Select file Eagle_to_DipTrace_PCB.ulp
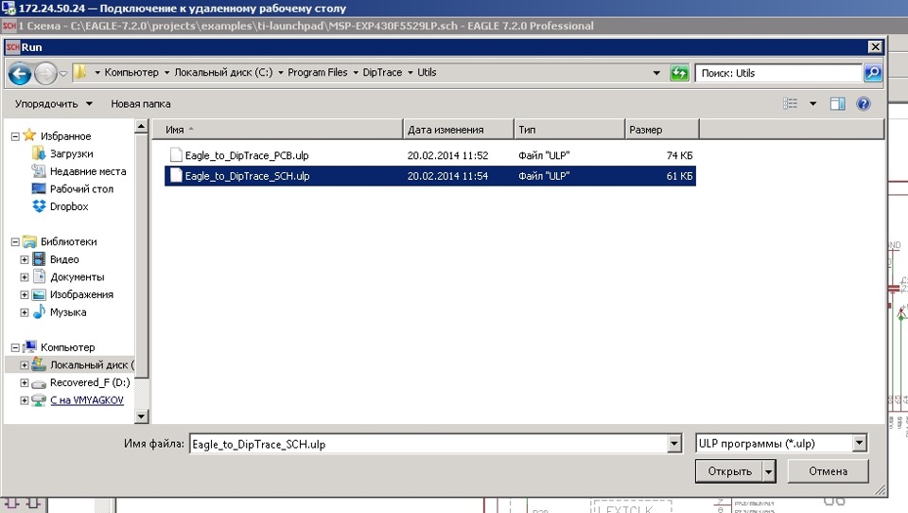The height and width of the screenshot is (513, 908). 430,155
